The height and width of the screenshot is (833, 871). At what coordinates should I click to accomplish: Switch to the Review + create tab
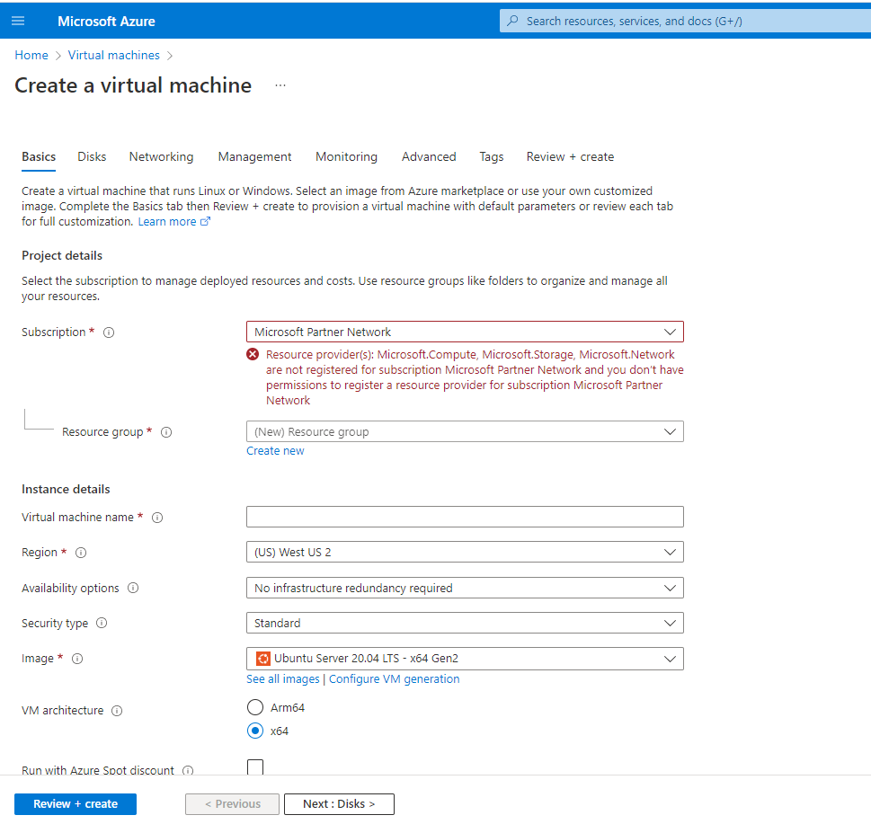point(570,157)
